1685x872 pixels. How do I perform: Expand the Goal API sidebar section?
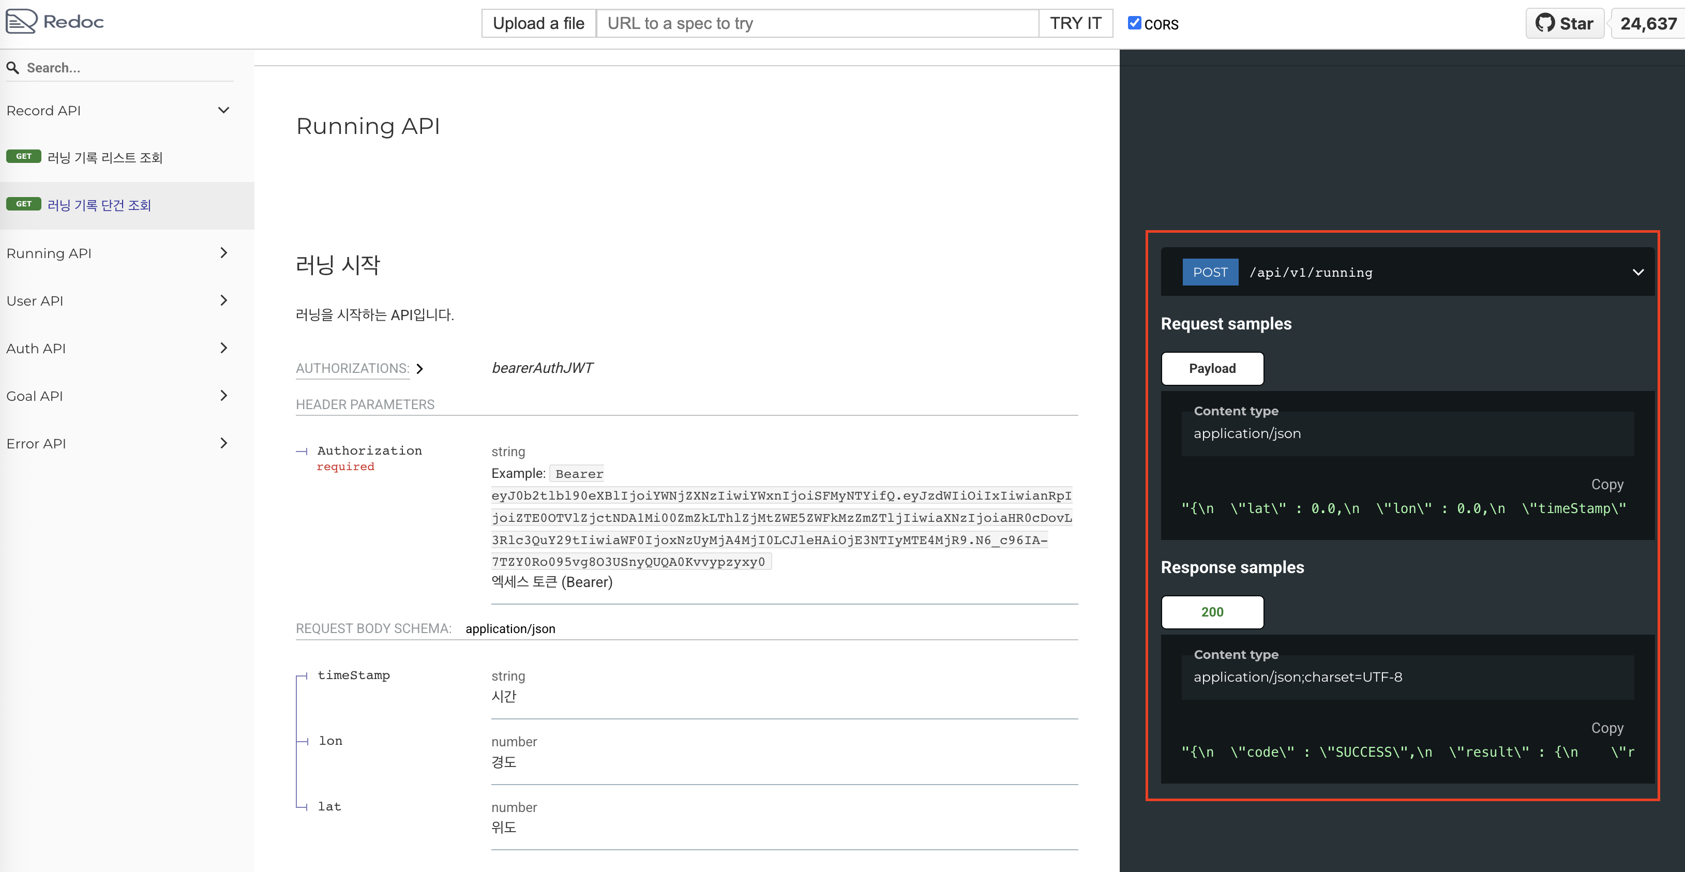pyautogui.click(x=127, y=396)
